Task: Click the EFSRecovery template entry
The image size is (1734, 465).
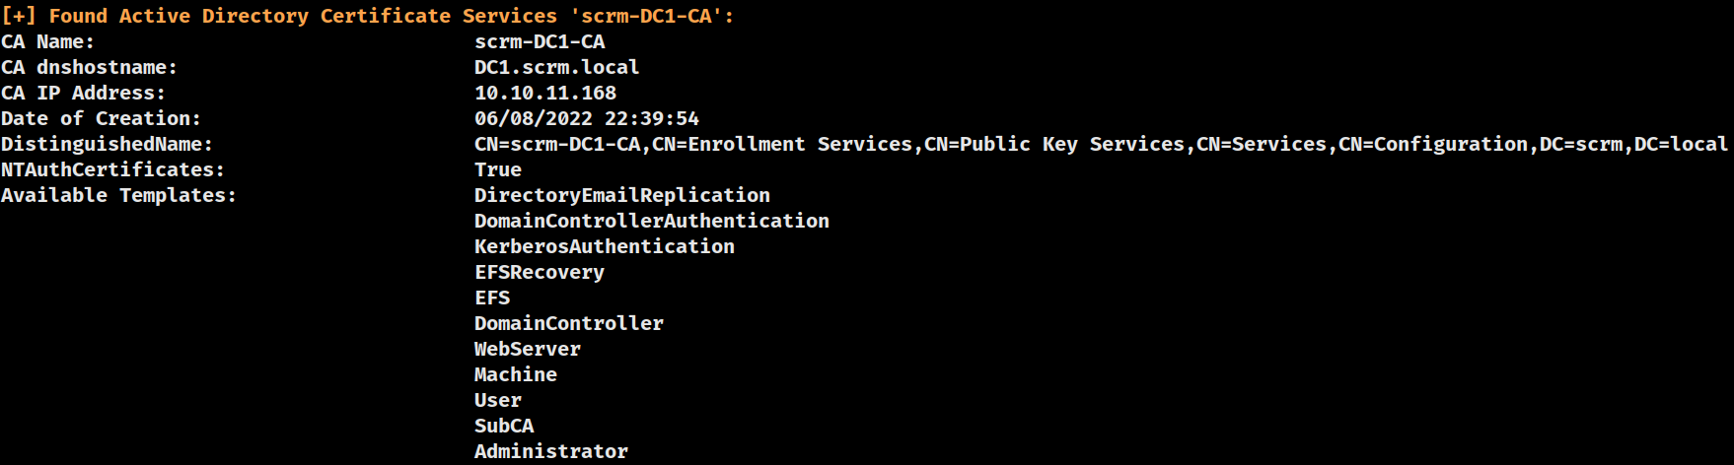Action: [x=540, y=272]
